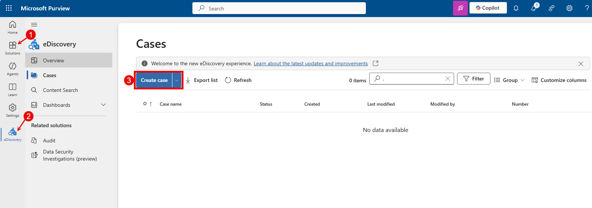Open Solutions in the left rail
The width and height of the screenshot is (592, 208).
(x=13, y=47)
